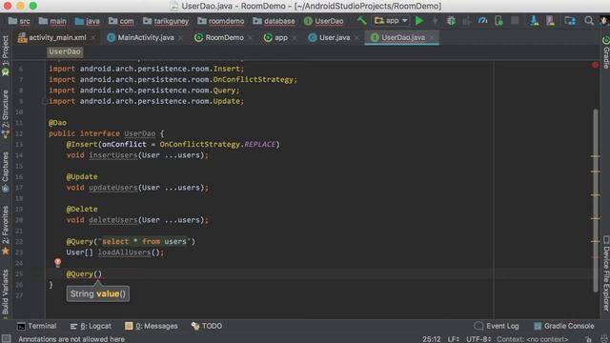Open the Logcat tool window
This screenshot has width=610, height=343.
click(x=91, y=326)
